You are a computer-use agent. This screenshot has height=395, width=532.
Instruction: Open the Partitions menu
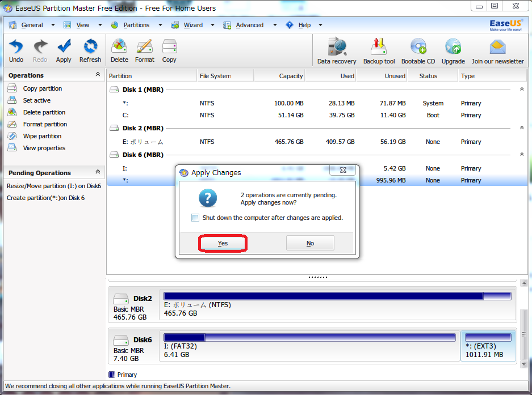[136, 25]
